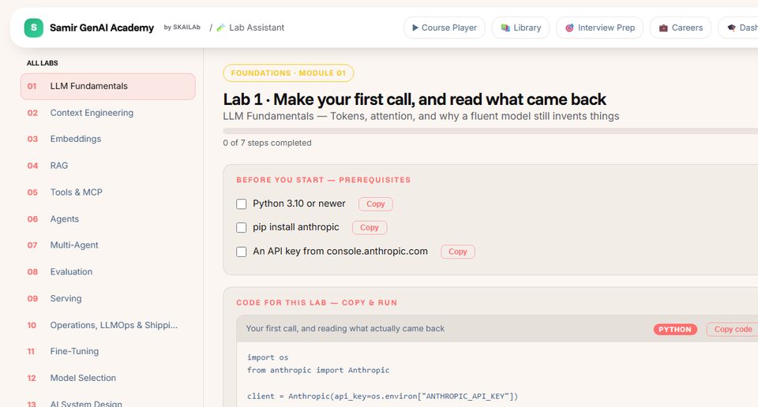
Task: Go to lab 05 Tools & MCP
Action: (x=108, y=192)
